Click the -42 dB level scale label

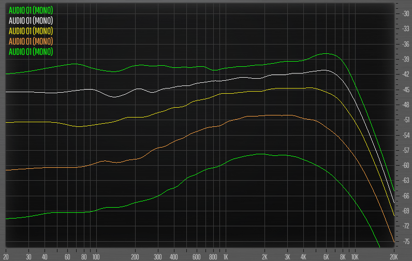(x=405, y=75)
